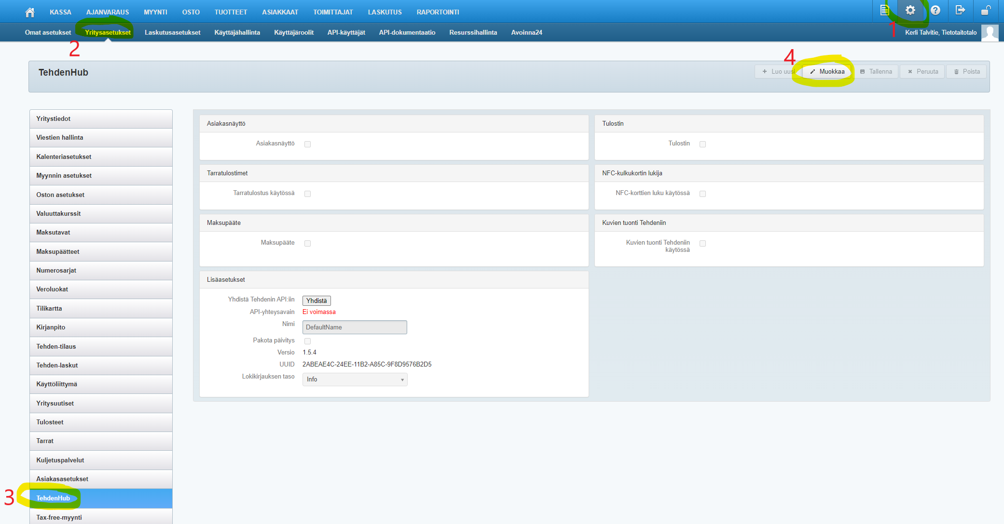Check the NFC-korttien luku käytössä box
This screenshot has width=1004, height=524.
(x=702, y=194)
